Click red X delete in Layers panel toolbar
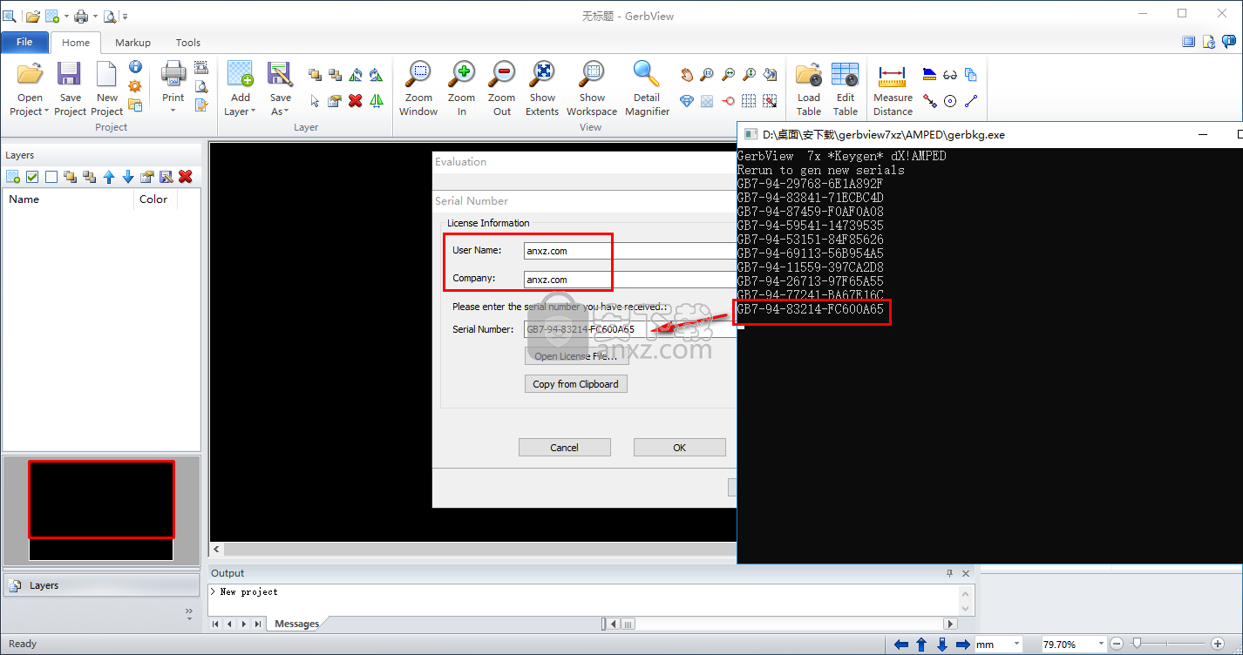Image resolution: width=1243 pixels, height=655 pixels. coord(186,177)
